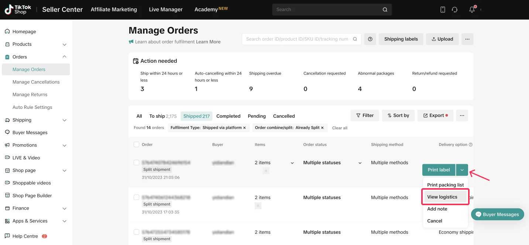
Task: Click the help question mark icon
Action: pyautogui.click(x=370, y=39)
